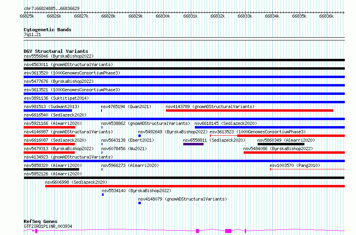Click nsv4146987 (gnomADStructuralVariants) label
Viewport: 356px width, 235px height.
(68, 132)
